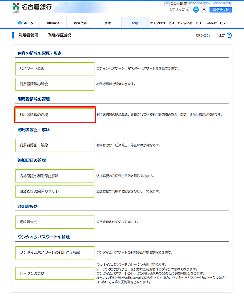Open the 電子交付サービス tab
Image resolution: width=244 pixels, height=301 pixels.
[162, 23]
